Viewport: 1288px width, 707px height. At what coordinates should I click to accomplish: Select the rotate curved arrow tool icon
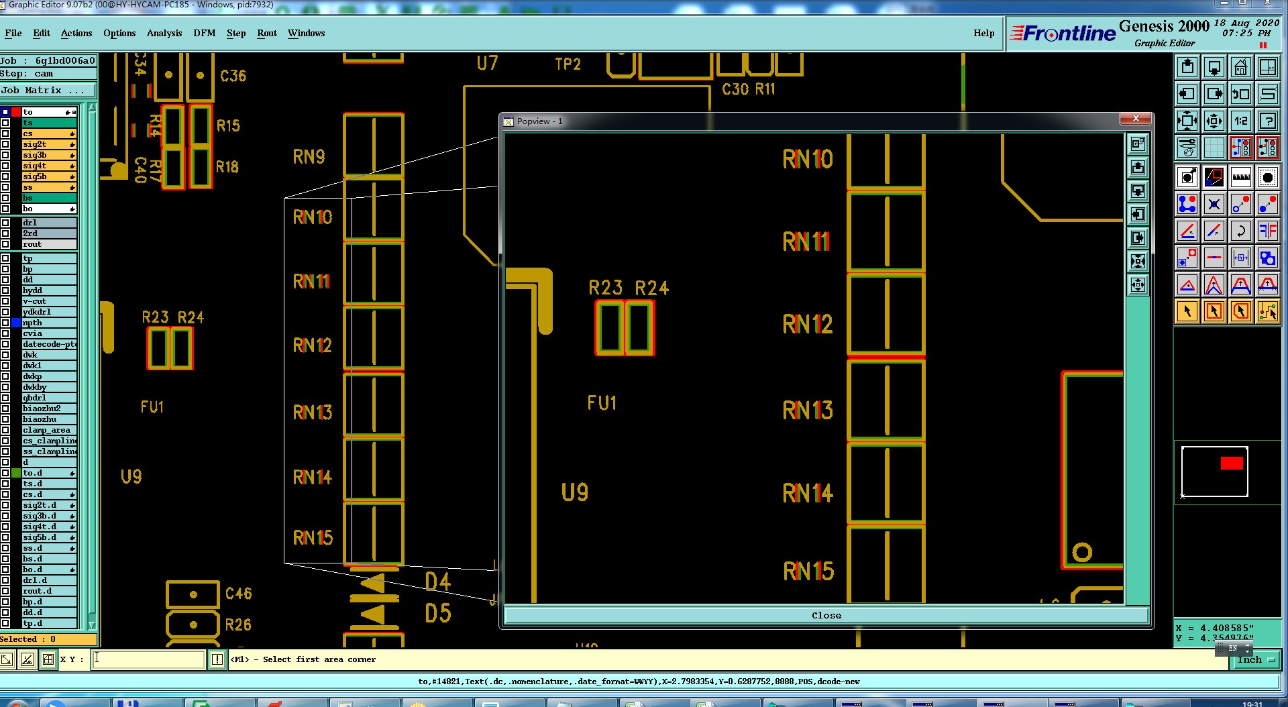(x=1241, y=231)
